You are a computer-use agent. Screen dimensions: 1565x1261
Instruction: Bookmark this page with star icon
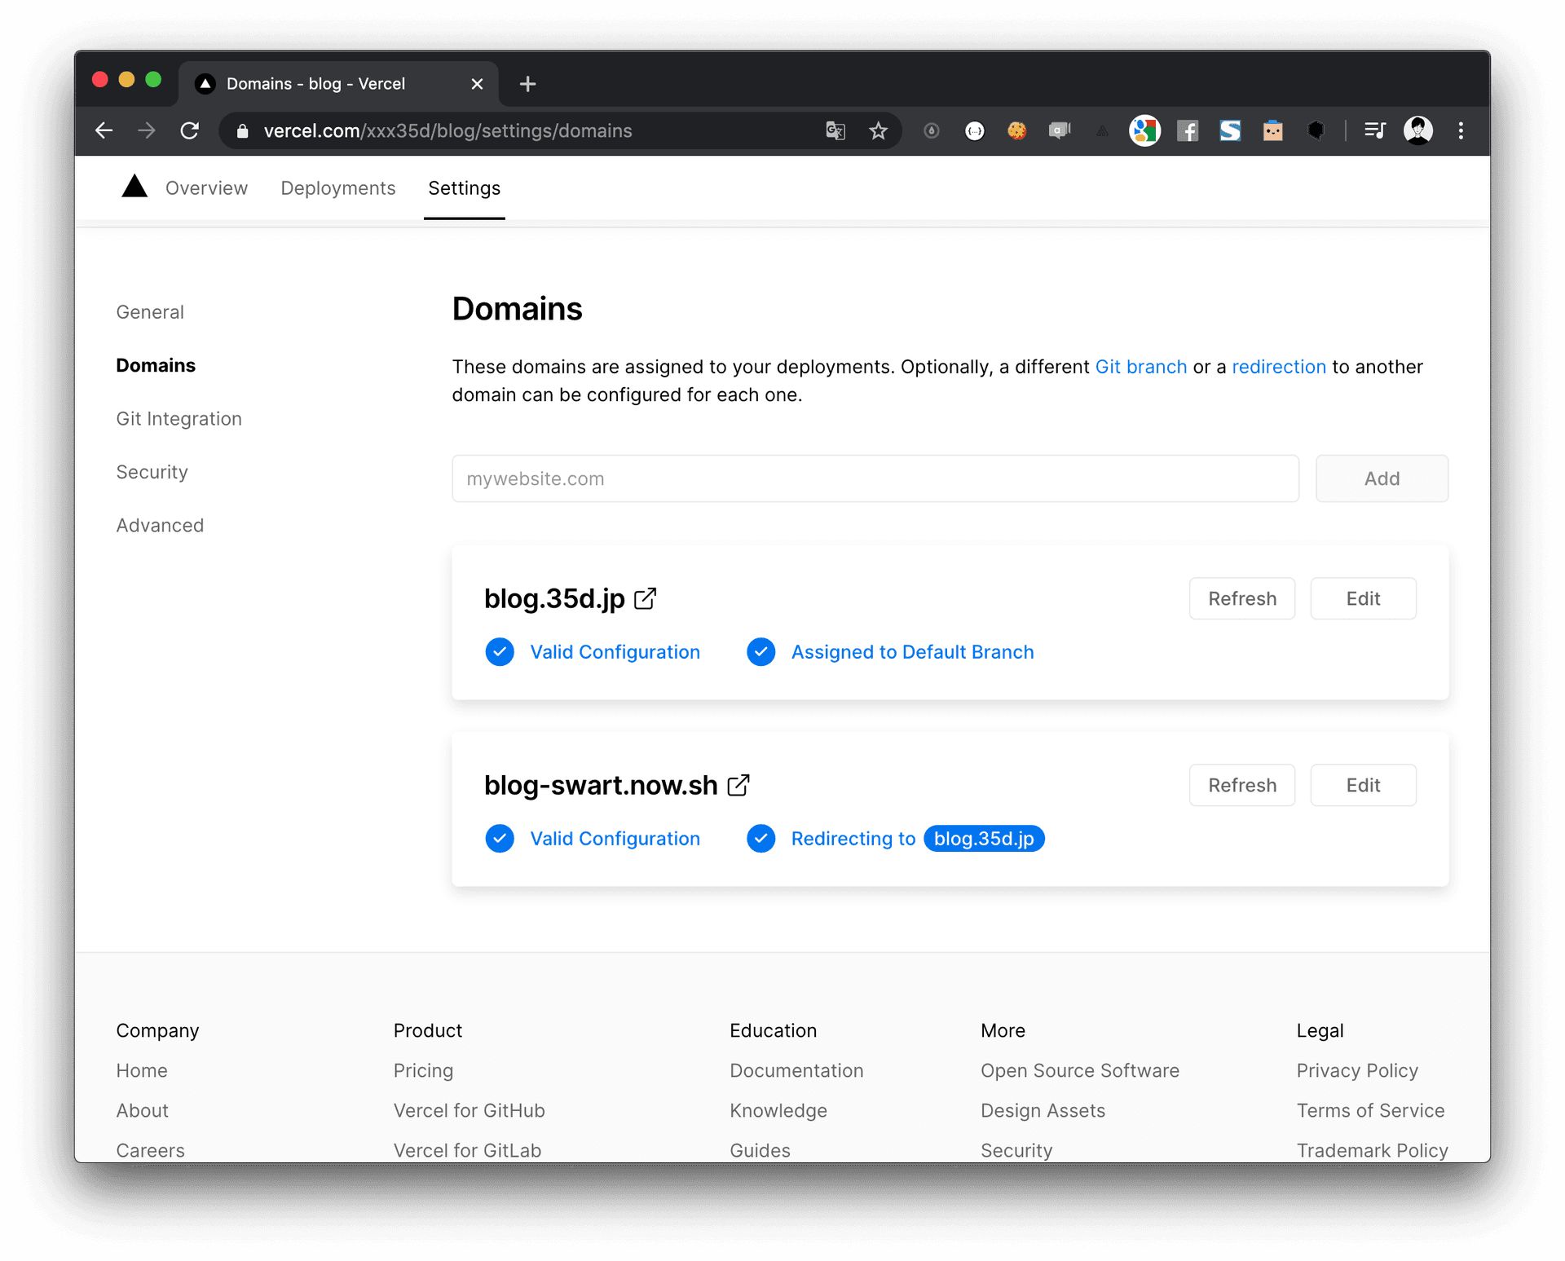pyautogui.click(x=878, y=130)
